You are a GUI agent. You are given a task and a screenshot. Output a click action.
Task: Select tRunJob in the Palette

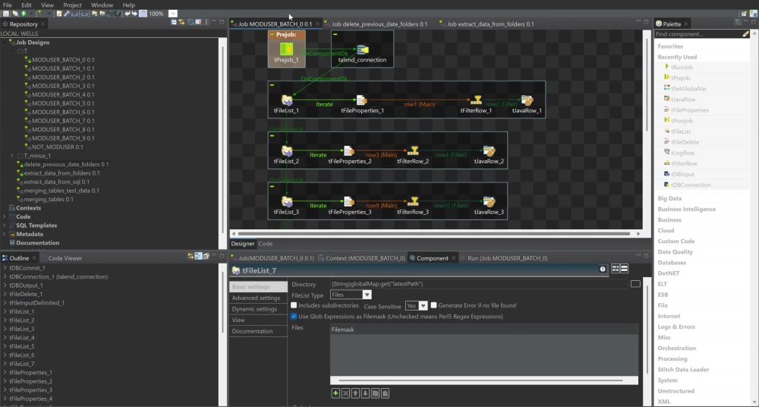tap(682, 68)
